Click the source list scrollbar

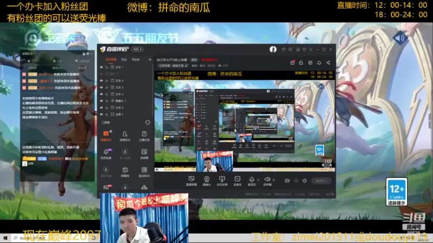point(153,91)
